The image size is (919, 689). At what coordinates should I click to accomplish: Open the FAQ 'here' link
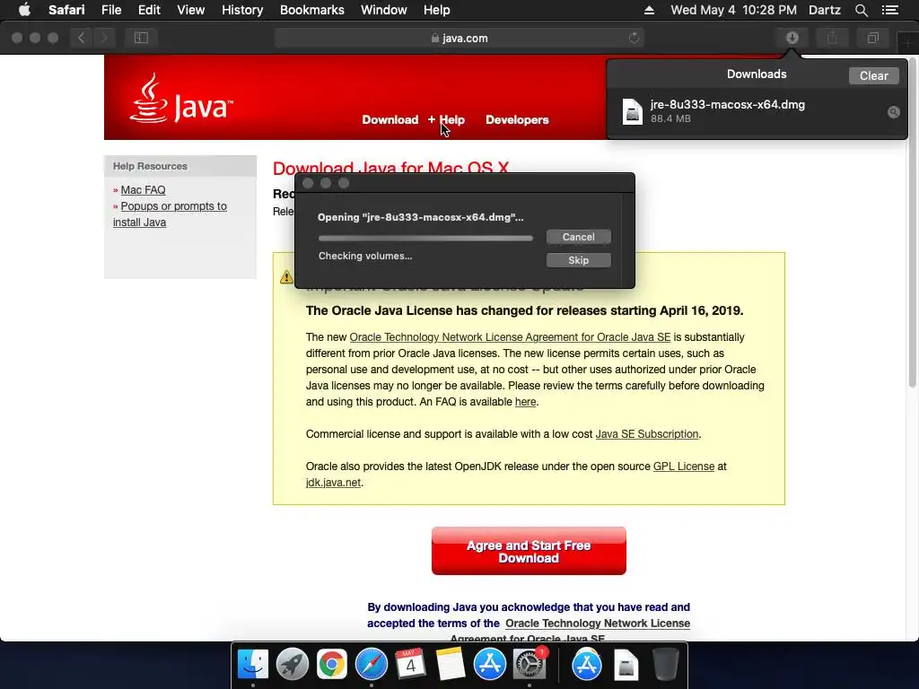pyautogui.click(x=525, y=402)
